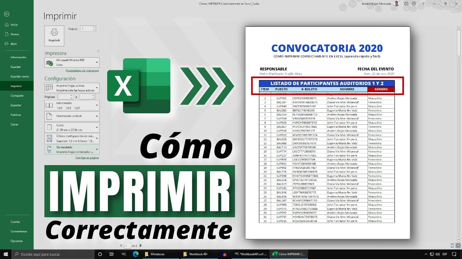Click the first Páginas from field
This screenshot has width=462, height=259.
click(x=65, y=97)
